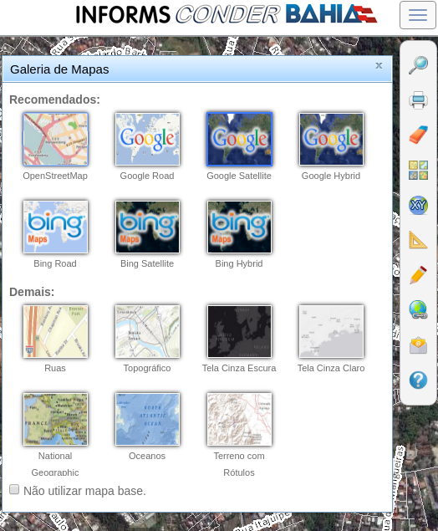Choose the Bing Satellite basemap thumbnail
Viewport: 438px width, 531px height.
[x=147, y=227]
